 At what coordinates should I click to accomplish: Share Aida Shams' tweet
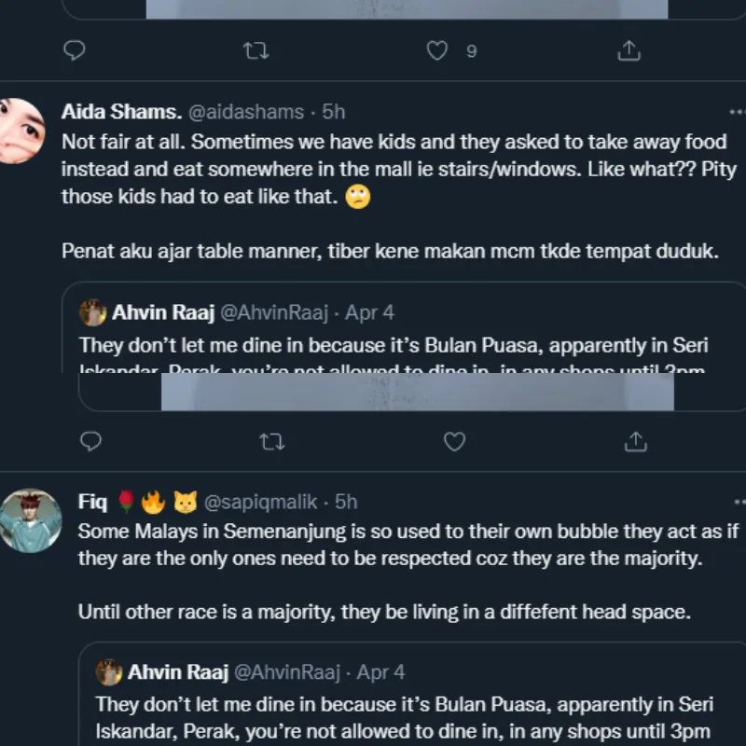tap(635, 440)
